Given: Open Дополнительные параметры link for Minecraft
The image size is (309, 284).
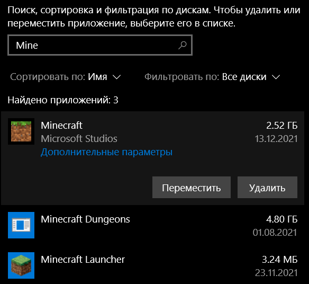Looking at the screenshot, I should (106, 152).
